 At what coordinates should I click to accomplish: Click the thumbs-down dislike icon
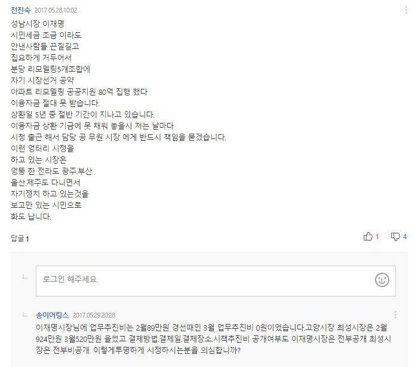coord(395,237)
